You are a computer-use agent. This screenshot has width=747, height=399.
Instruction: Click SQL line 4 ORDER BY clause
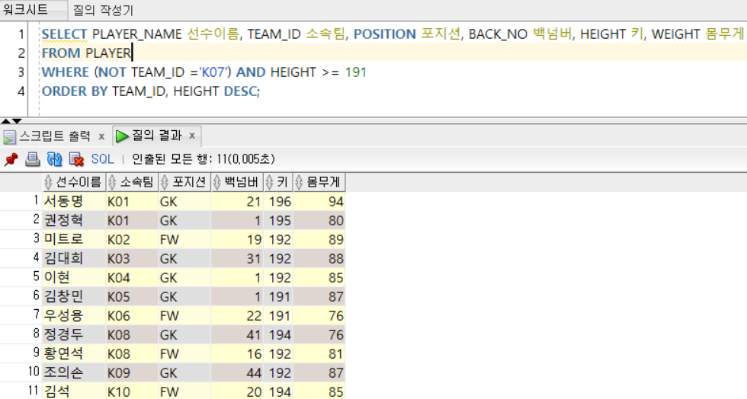151,91
